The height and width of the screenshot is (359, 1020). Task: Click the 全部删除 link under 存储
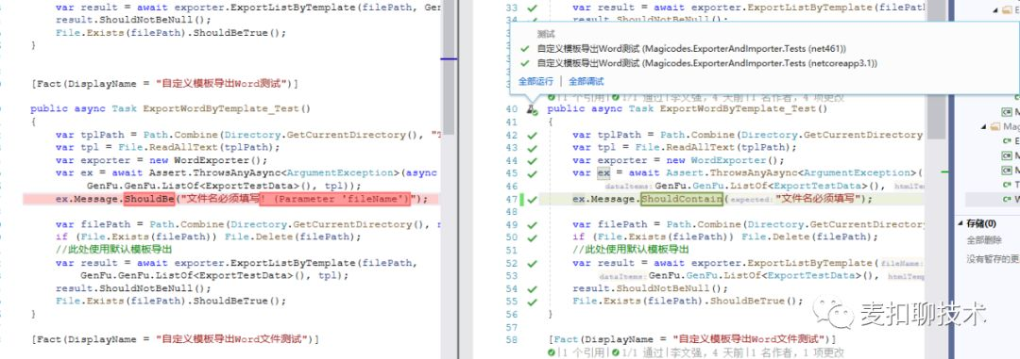click(984, 240)
